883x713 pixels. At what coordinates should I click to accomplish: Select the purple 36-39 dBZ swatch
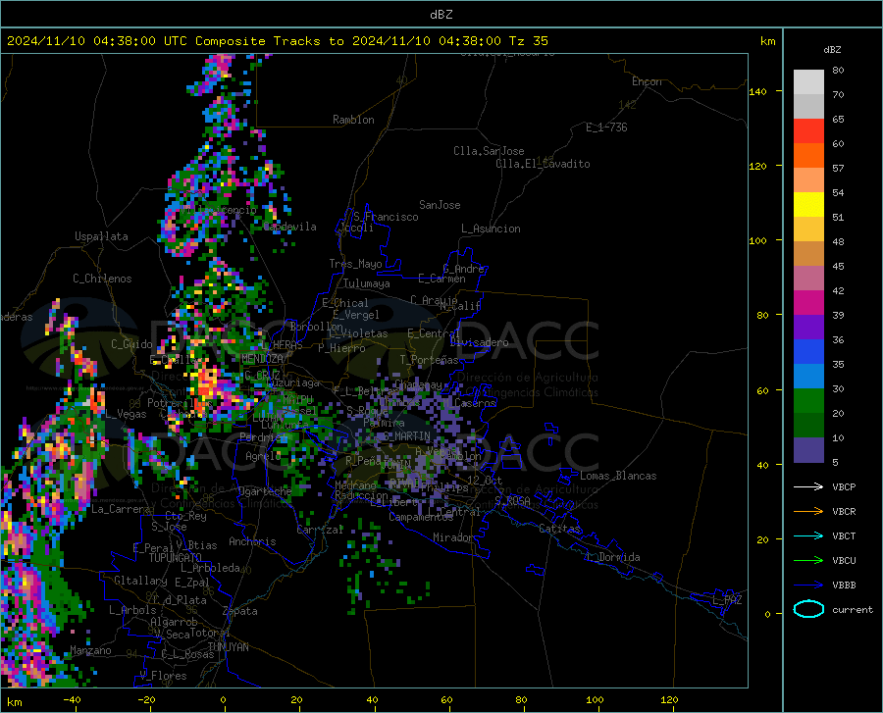tap(808, 328)
